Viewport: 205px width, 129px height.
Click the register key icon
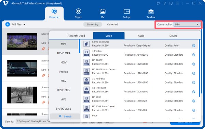tap(165, 3)
